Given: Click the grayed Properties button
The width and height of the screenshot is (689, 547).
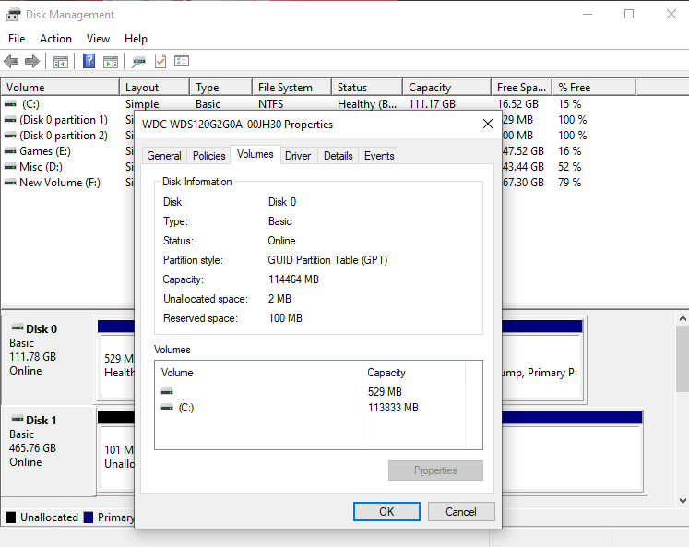Looking at the screenshot, I should click(435, 470).
